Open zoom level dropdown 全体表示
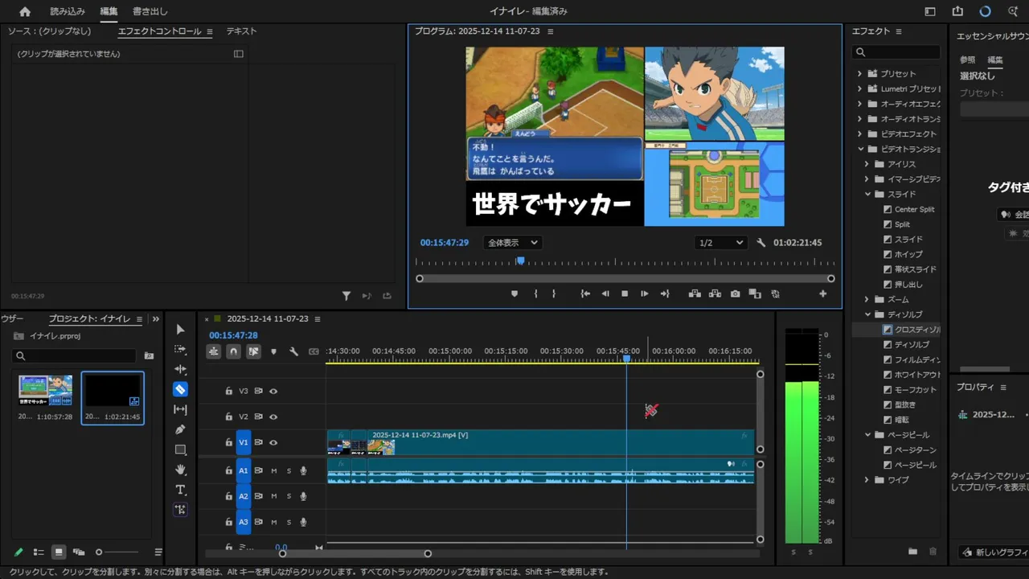The width and height of the screenshot is (1029, 579). coord(512,243)
